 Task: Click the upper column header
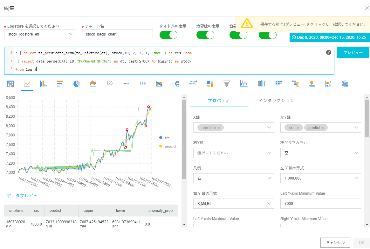pos(95,211)
